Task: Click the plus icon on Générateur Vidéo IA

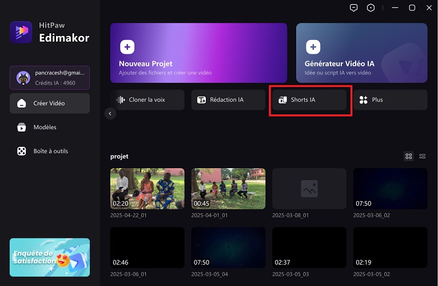Action: click(313, 46)
